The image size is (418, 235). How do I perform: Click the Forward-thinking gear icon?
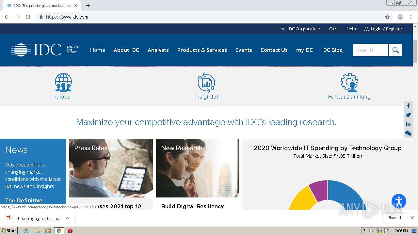(x=349, y=82)
